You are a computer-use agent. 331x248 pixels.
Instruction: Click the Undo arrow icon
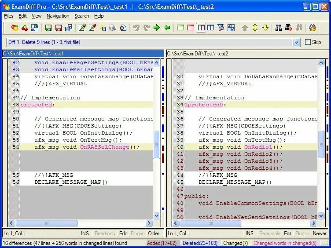coord(136,28)
